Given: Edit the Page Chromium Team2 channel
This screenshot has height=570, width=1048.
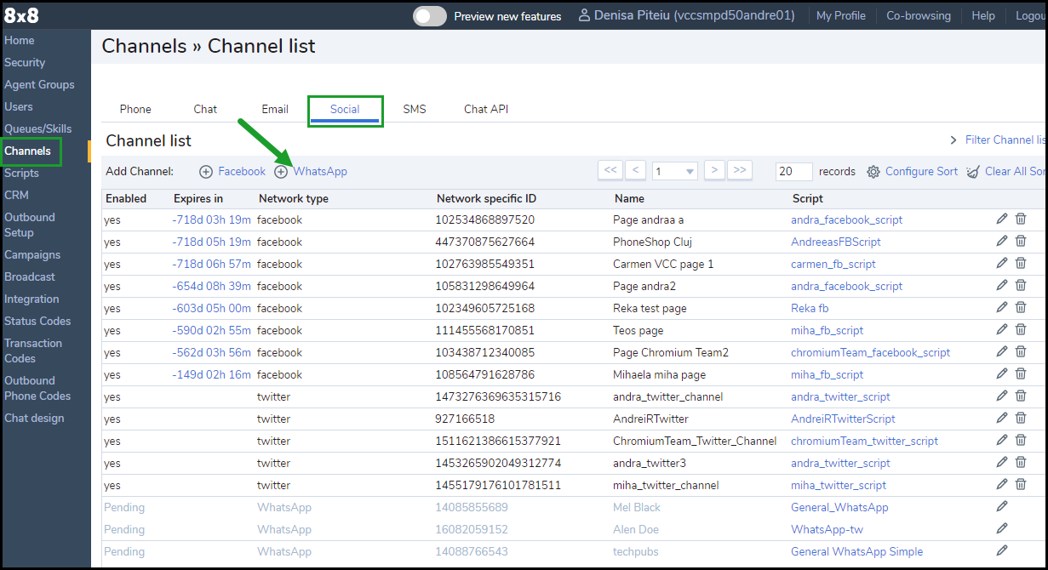Looking at the screenshot, I should point(1002,351).
